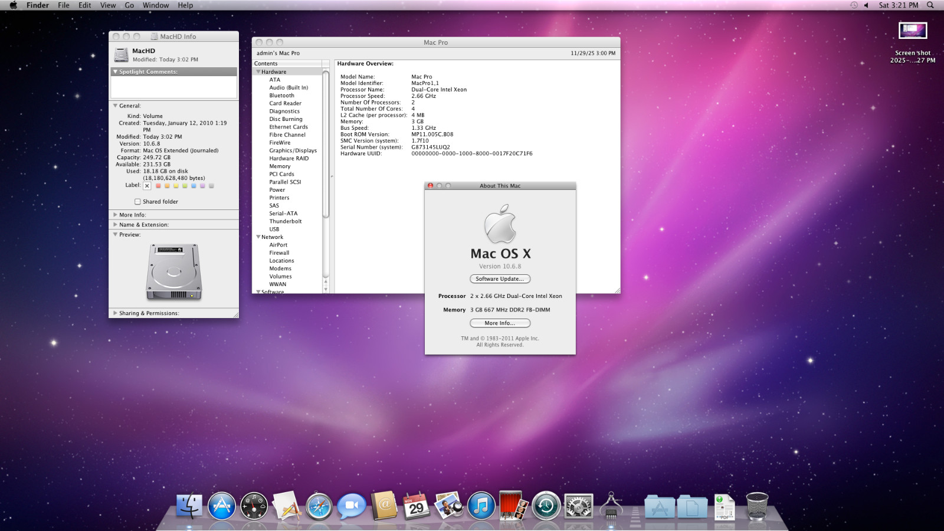Click the serial number G873145LUQ2
The image size is (944, 531).
[431, 147]
